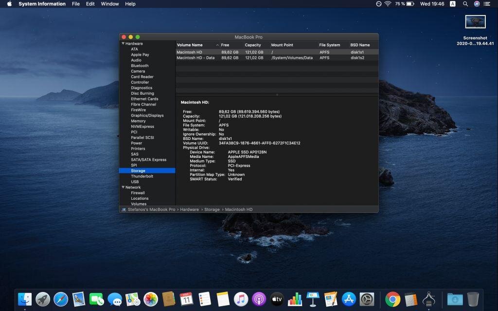This screenshot has width=498, height=311.
Task: Open the Mail app in the Dock
Action: pos(78,299)
